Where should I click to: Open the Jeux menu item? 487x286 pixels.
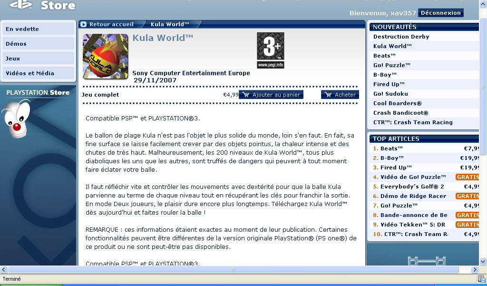(x=38, y=59)
